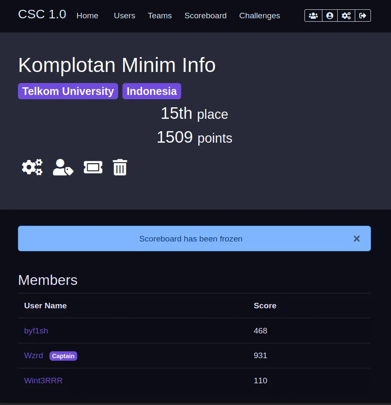View the Scoreboard page
391x405 pixels.
pos(206,16)
